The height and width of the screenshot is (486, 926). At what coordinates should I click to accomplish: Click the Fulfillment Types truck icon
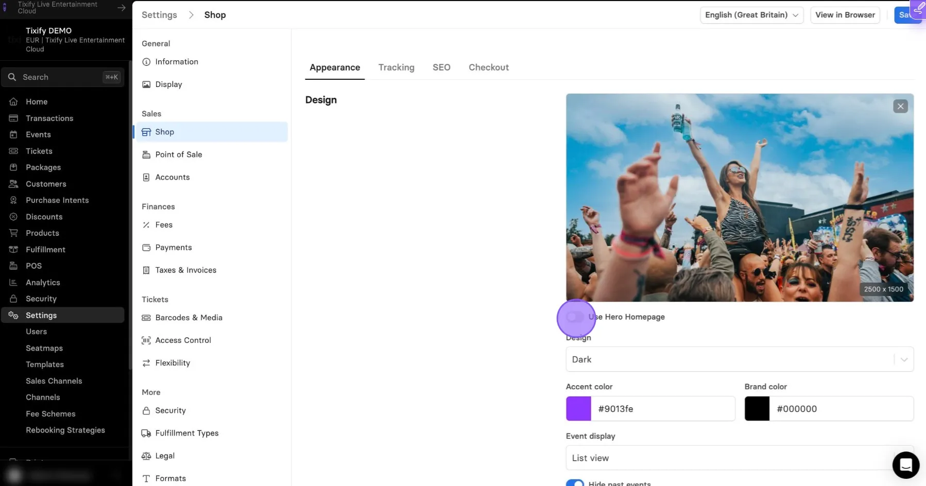146,433
